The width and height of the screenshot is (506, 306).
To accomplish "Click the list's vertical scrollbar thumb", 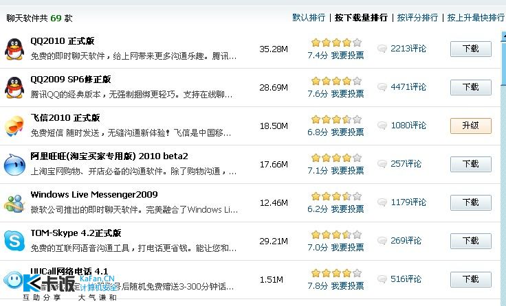I will [x=503, y=63].
